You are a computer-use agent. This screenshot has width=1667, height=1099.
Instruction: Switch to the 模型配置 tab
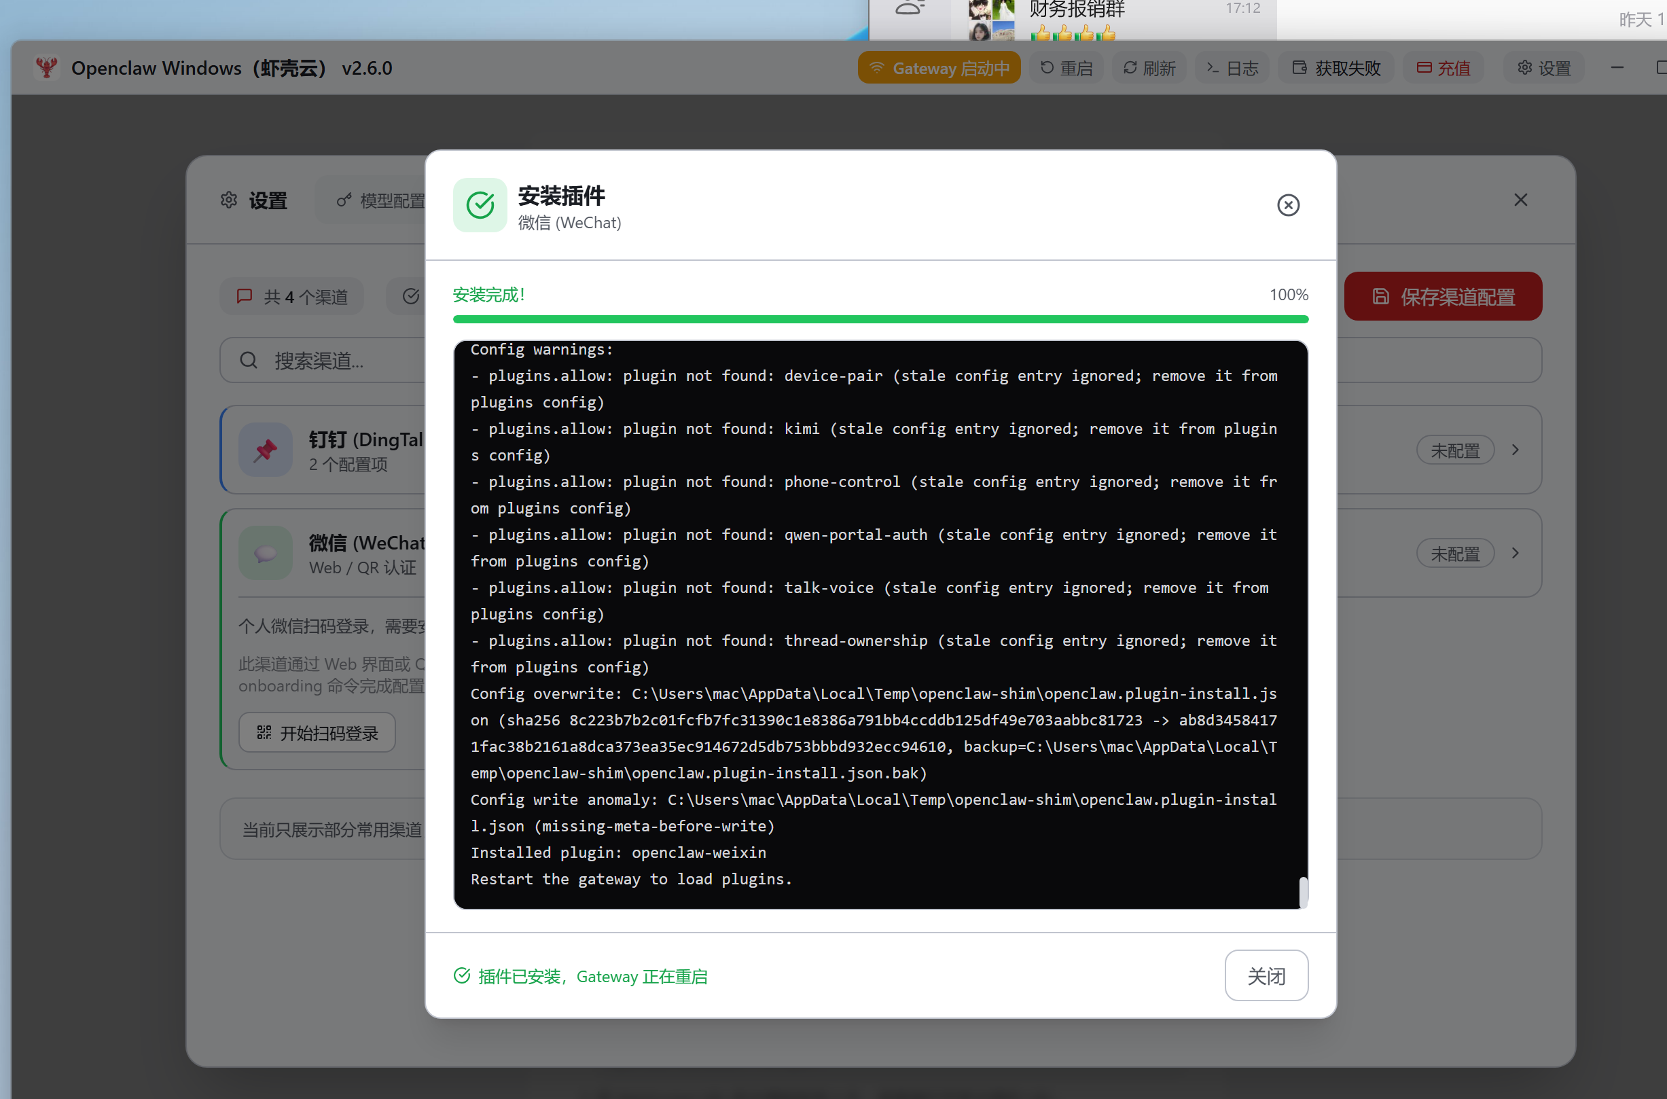point(382,201)
